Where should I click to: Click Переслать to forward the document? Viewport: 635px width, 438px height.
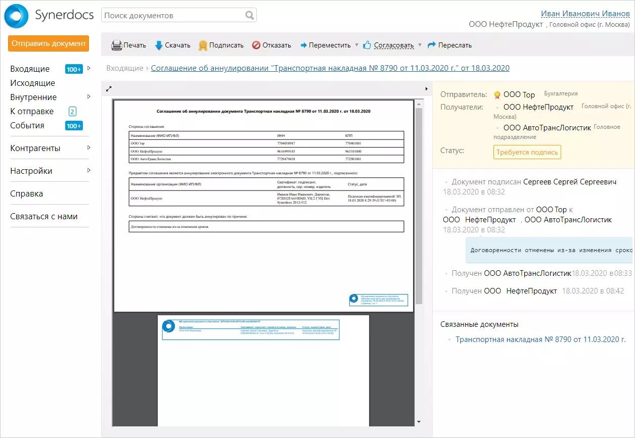(449, 45)
